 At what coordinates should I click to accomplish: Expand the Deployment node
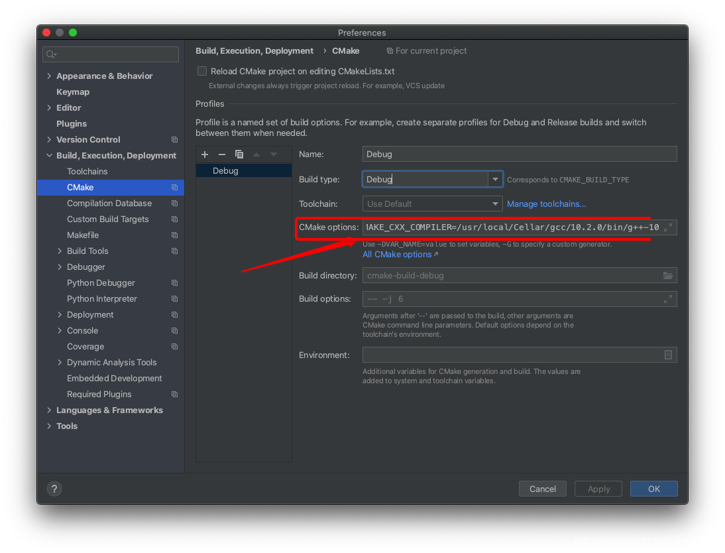point(60,315)
